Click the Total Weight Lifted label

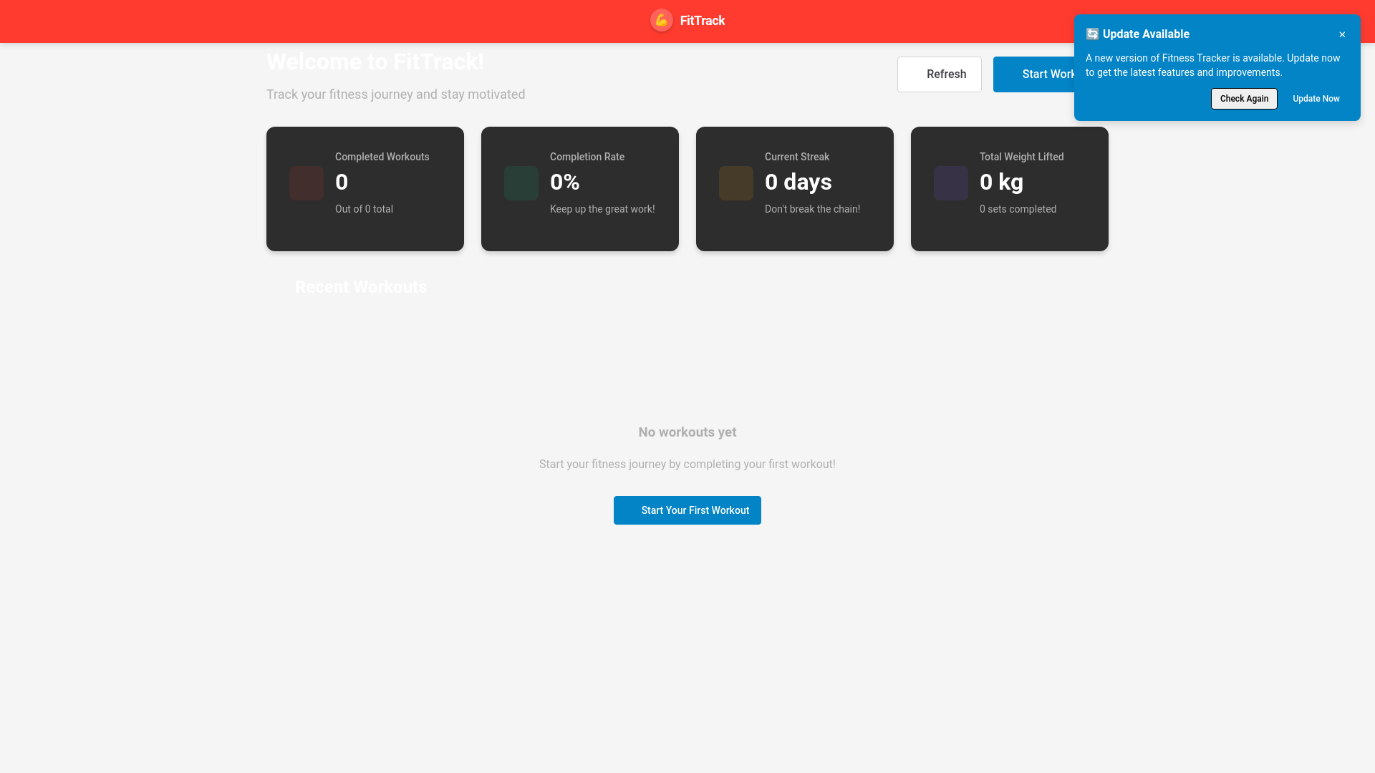tap(1021, 157)
